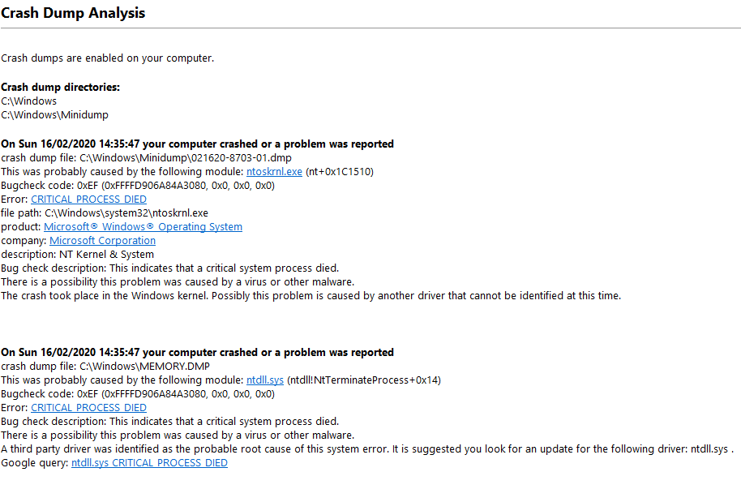
Task: Select the first crash report date heading
Action: point(197,144)
